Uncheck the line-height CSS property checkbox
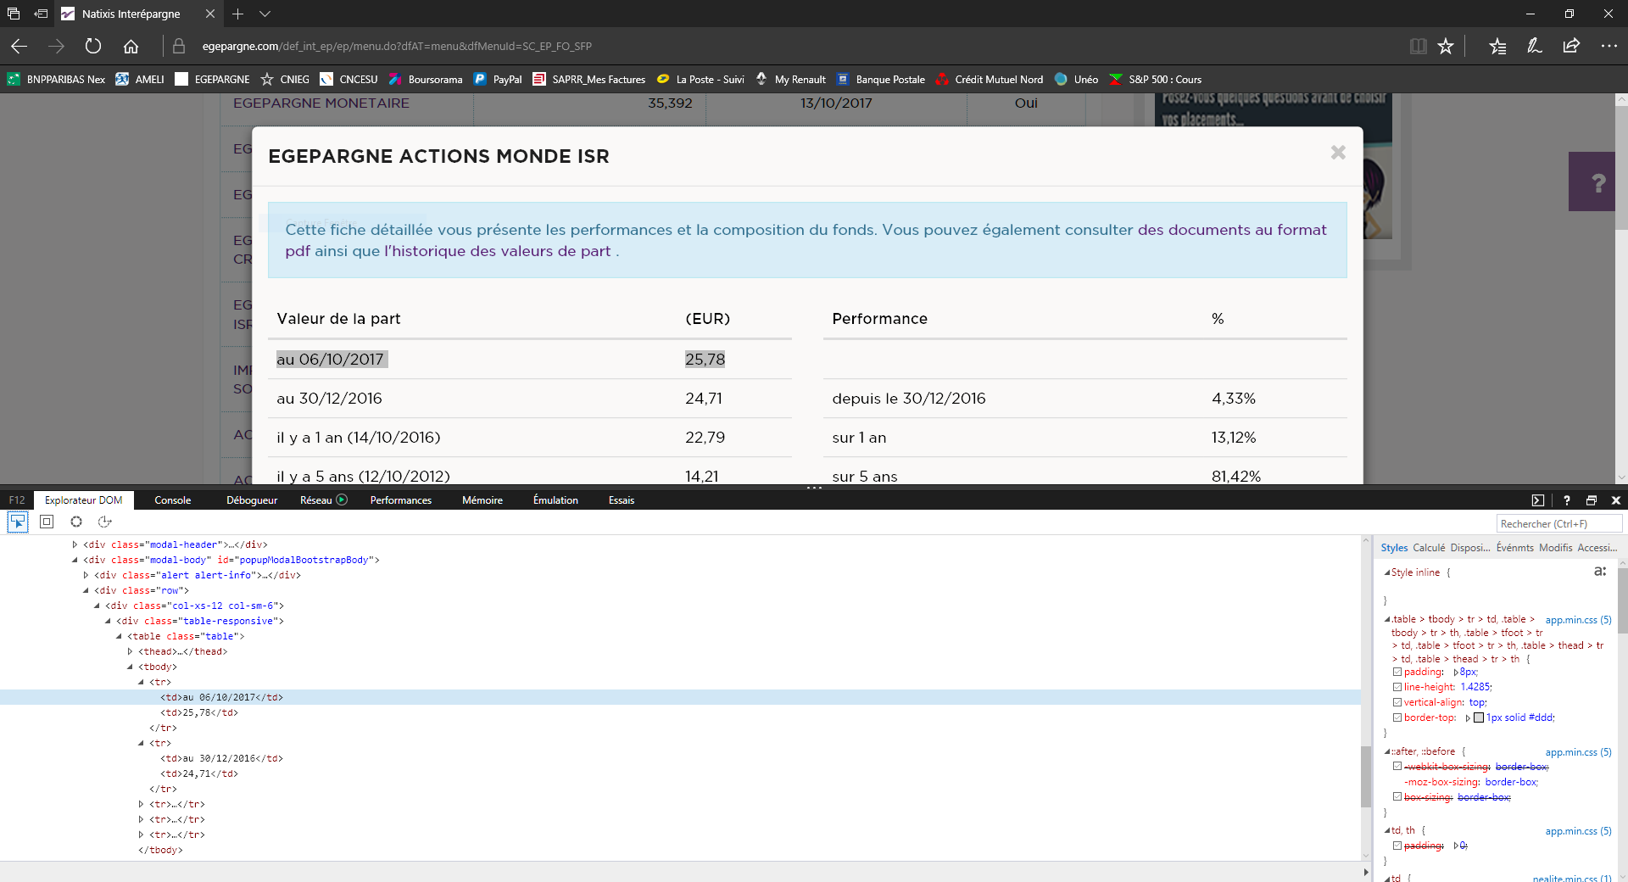 coord(1397,687)
